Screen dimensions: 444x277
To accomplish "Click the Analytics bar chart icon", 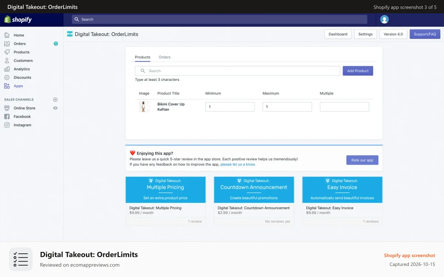I will tap(7, 69).
